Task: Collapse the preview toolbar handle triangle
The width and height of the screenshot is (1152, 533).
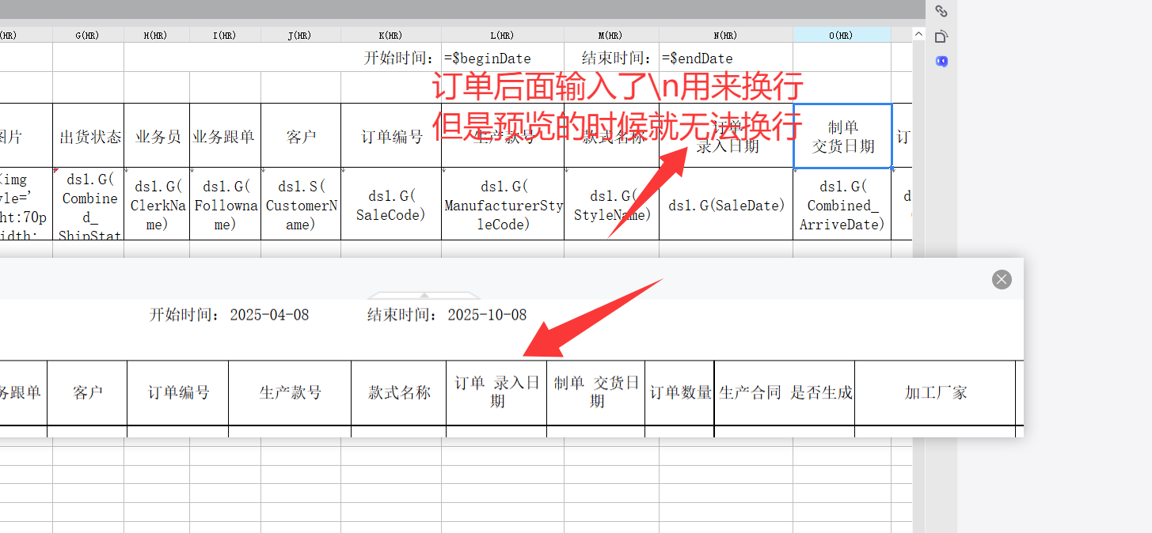Action: pyautogui.click(x=424, y=295)
